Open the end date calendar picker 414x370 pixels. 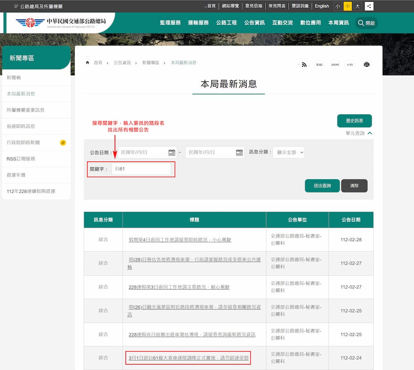coord(239,153)
